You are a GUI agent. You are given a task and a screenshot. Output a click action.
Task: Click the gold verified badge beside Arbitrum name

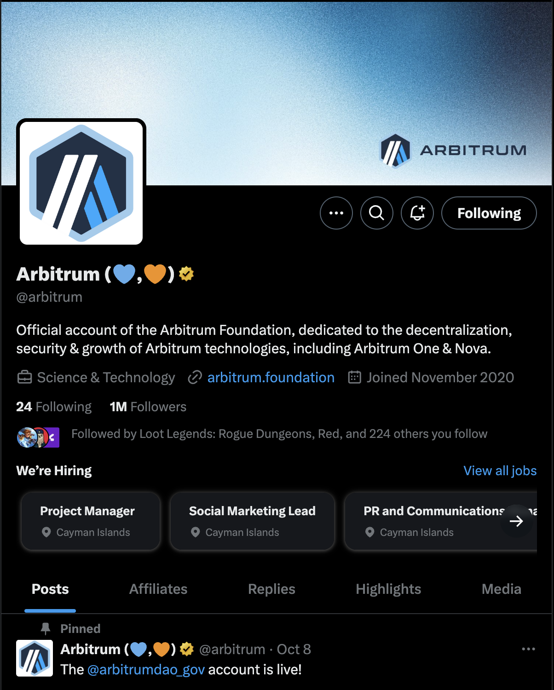(186, 274)
